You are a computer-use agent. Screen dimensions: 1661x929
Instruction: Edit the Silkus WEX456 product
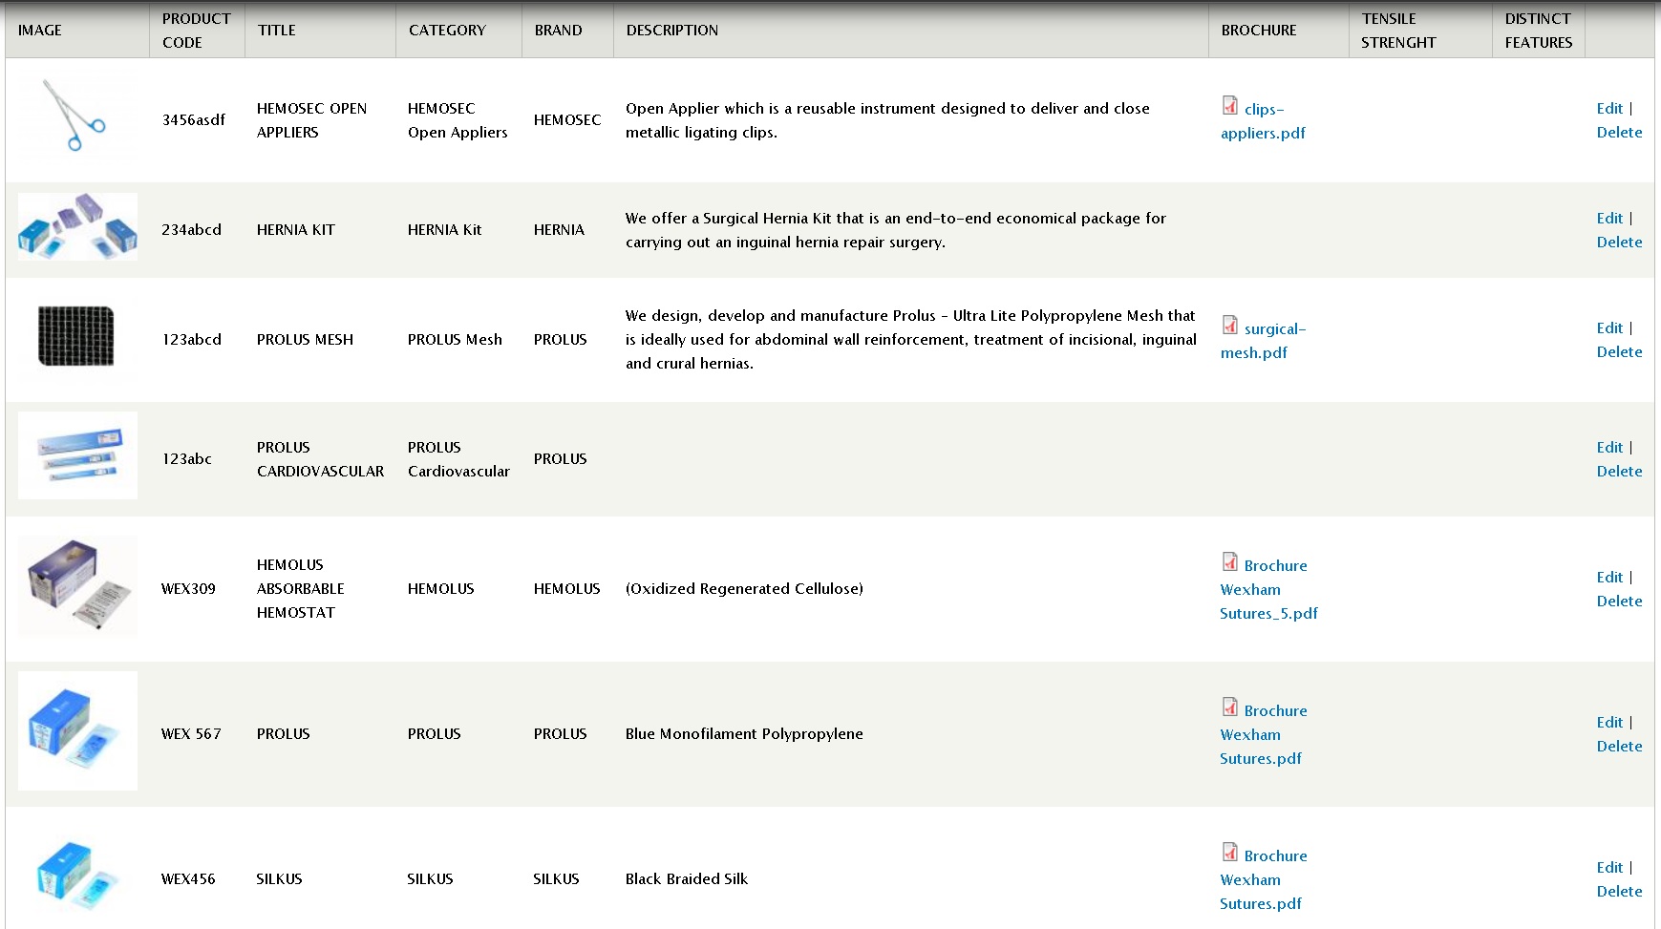(x=1609, y=868)
